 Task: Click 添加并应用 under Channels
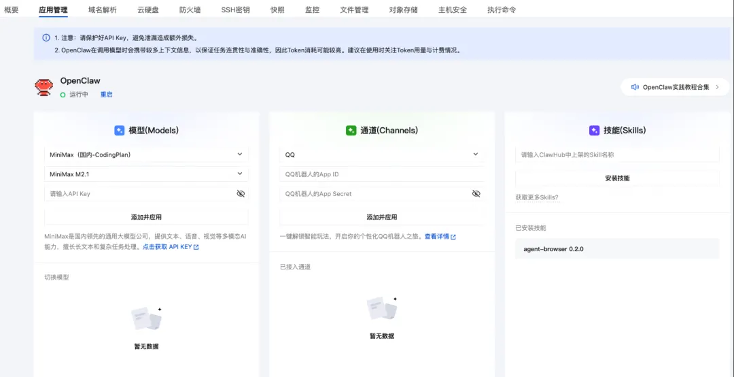[382, 217]
